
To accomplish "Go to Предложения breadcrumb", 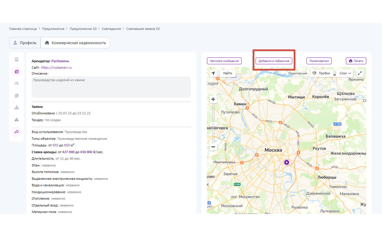I will point(53,29).
